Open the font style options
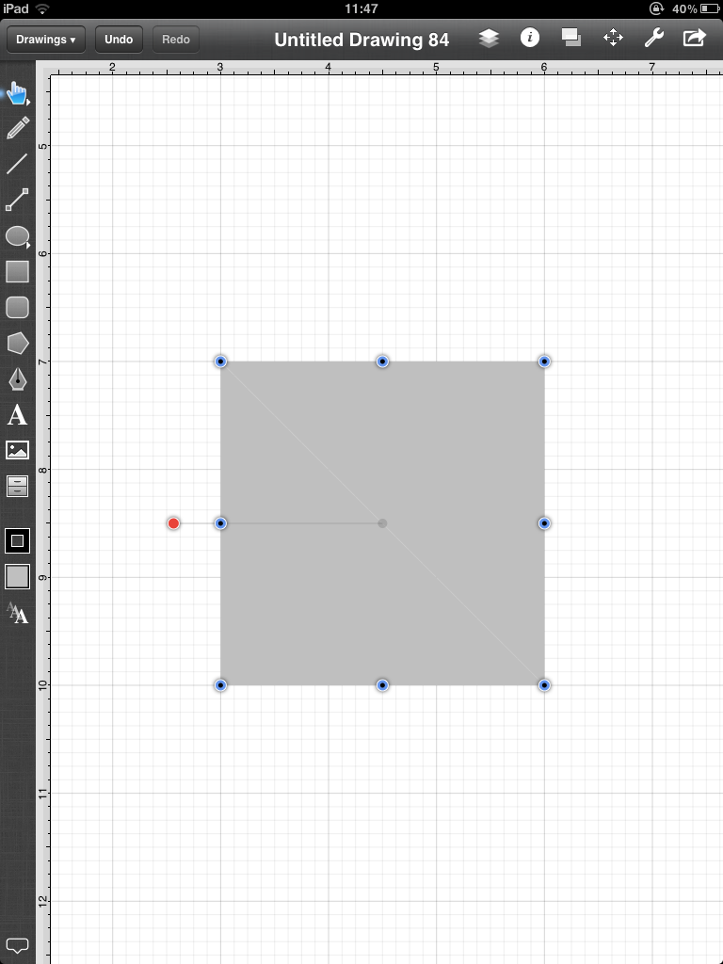Viewport: 723px width, 964px height. pos(17,612)
